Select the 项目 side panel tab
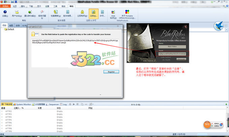Screen dimensions: 229x137 [x=4, y=25]
